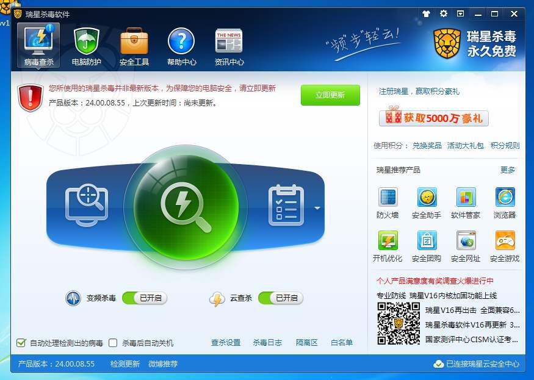This screenshot has width=534, height=380.
Task: Open the title bar settings gear
Action: click(443, 13)
